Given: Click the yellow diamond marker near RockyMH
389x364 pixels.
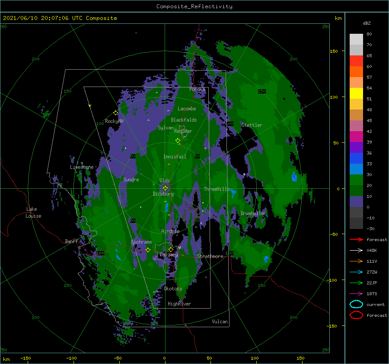Looking at the screenshot, I should (115, 113).
